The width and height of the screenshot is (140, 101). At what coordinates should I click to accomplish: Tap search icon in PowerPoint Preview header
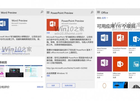point(92,12)
